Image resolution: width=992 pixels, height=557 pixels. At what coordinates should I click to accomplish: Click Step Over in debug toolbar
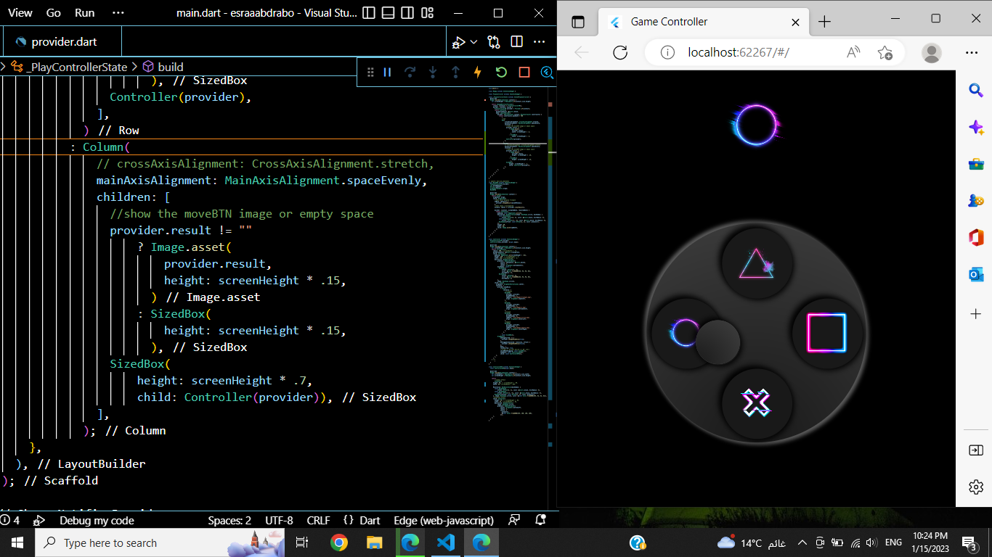tap(410, 72)
